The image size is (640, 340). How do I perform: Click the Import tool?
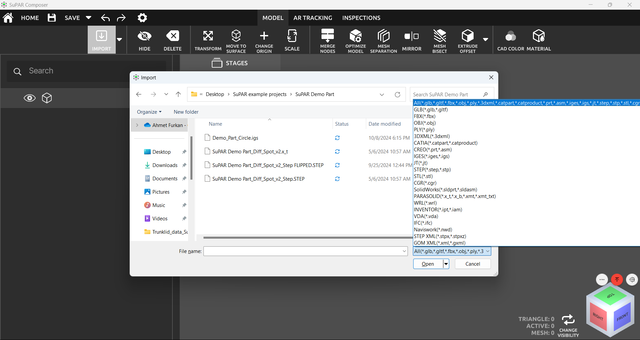point(102,40)
